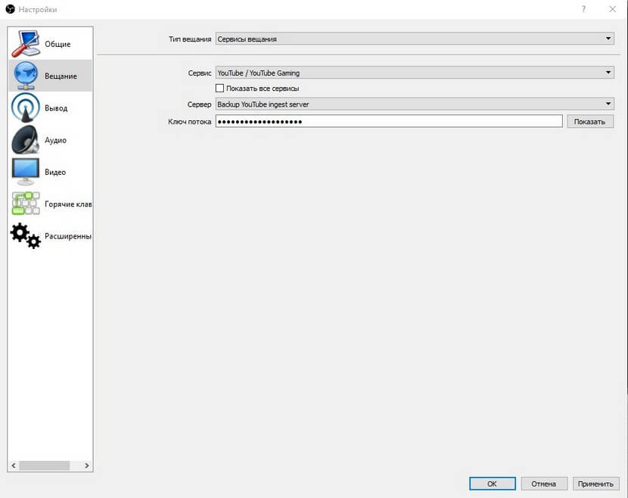The width and height of the screenshot is (628, 498).
Task: Open the Расширенные gears icon
Action: (x=26, y=235)
